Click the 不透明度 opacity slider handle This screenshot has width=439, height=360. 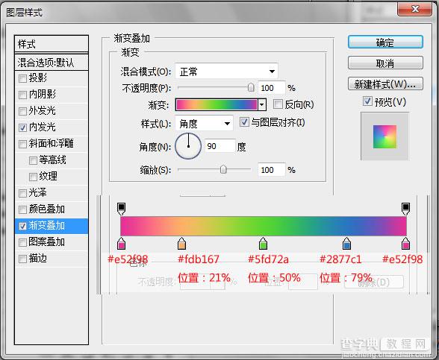click(x=251, y=87)
